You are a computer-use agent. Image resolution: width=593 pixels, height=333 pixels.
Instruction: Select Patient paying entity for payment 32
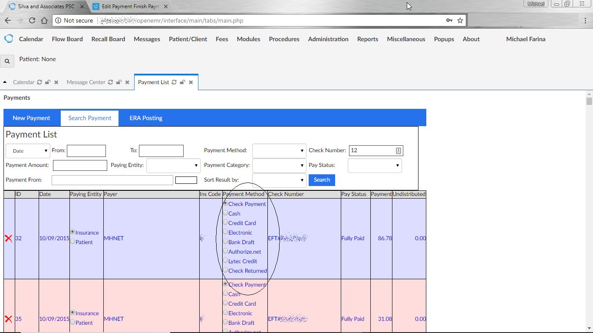[72, 242]
